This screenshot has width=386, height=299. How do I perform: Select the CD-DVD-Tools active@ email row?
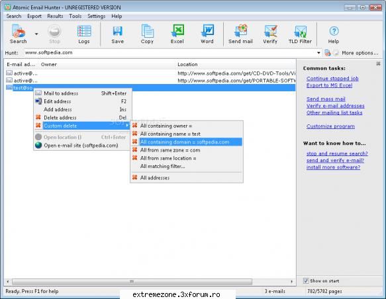coord(150,73)
